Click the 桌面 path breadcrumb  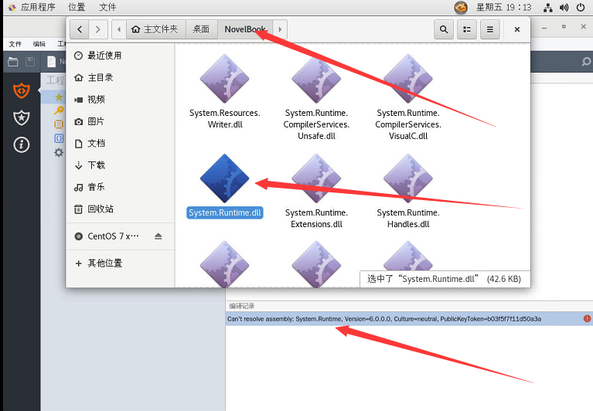[201, 29]
